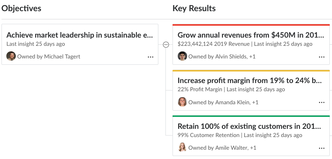Image resolution: width=332 pixels, height=159 pixels.
Task: Open three-dot menu on Grow annual revenues card
Action: coord(322,57)
